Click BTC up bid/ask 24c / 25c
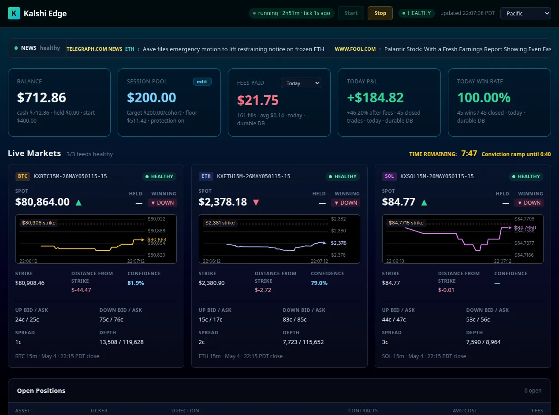Screen dimensions: 559x415 [x=27, y=319]
